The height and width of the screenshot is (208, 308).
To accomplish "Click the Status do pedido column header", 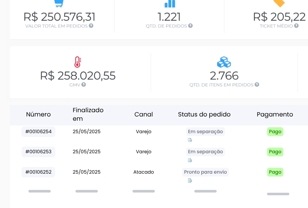I will pyautogui.click(x=204, y=114).
